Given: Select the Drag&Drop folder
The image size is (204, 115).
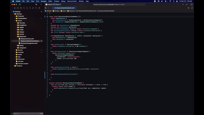Looking at the screenshot, I should click(x=23, y=25).
